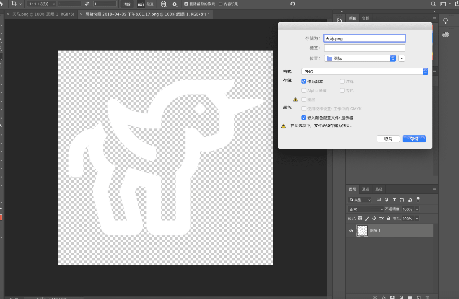Image resolution: width=459 pixels, height=299 pixels.
Task: Open the History panel icon
Action: tap(339, 20)
